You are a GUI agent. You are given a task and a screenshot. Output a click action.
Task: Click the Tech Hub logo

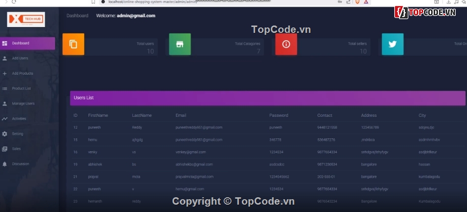point(26,19)
